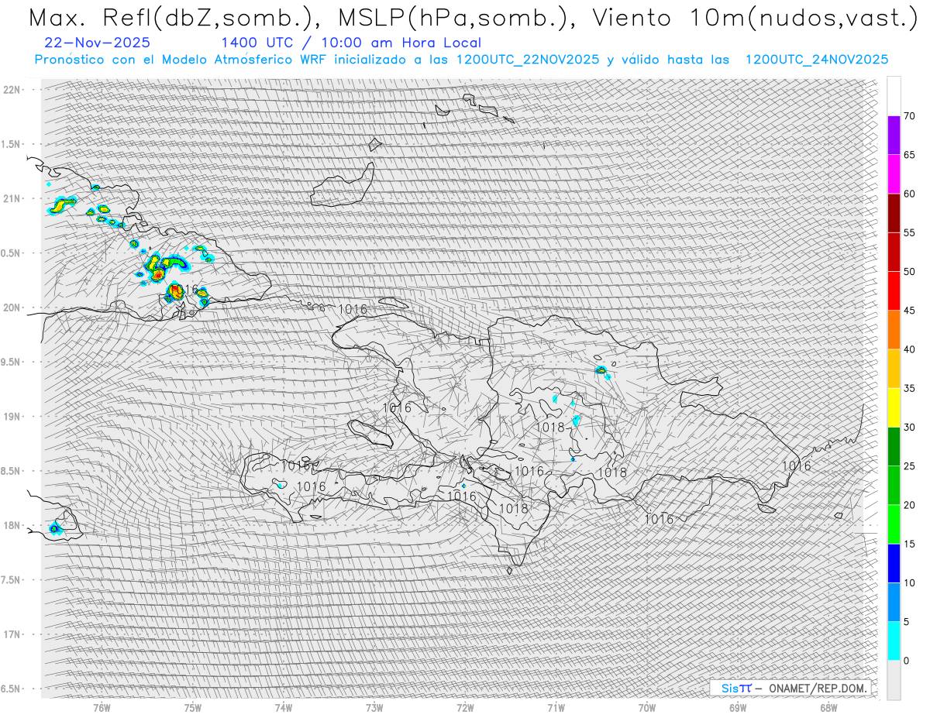This screenshot has height=718, width=930.
Task: Click the longitude label 68W
Action: point(828,707)
